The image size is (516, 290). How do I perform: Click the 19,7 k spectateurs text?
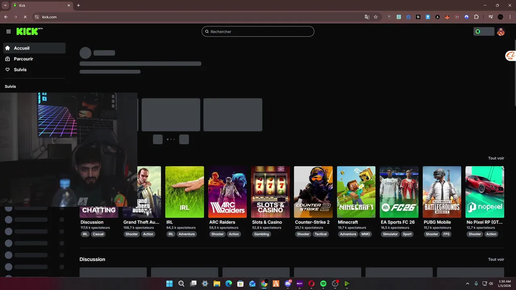click(x=352, y=228)
